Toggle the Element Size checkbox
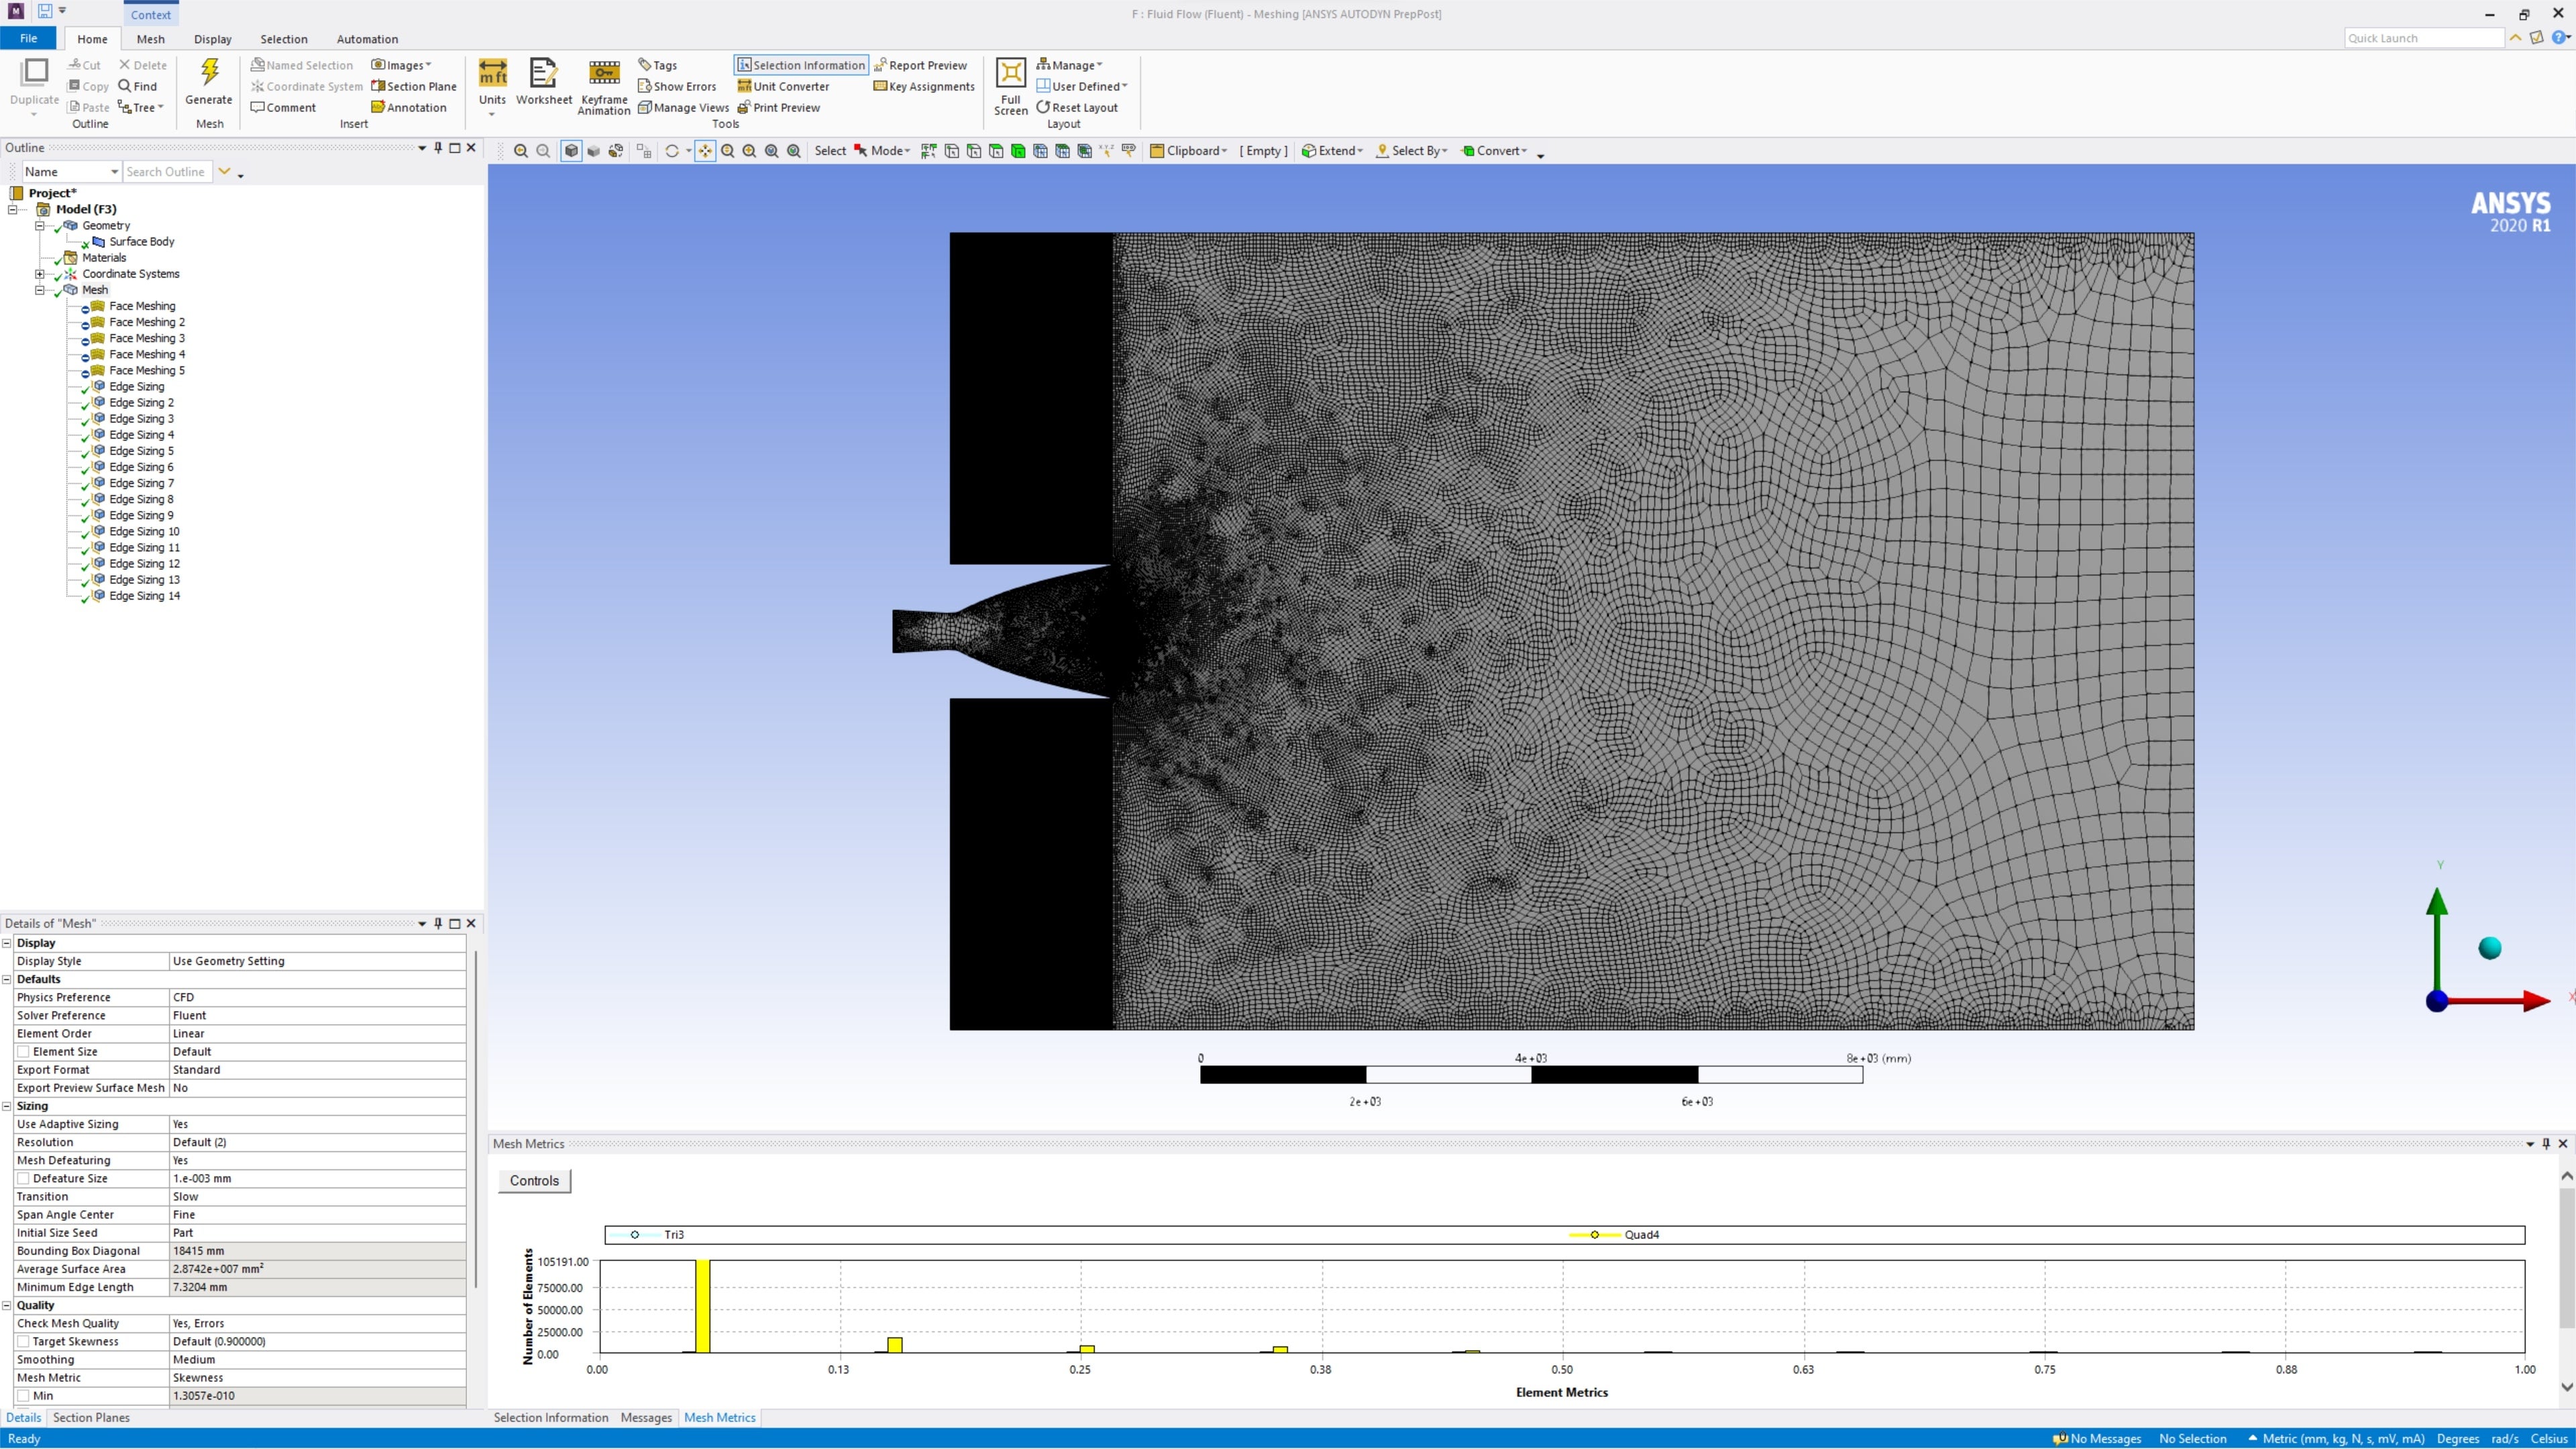 23,1052
